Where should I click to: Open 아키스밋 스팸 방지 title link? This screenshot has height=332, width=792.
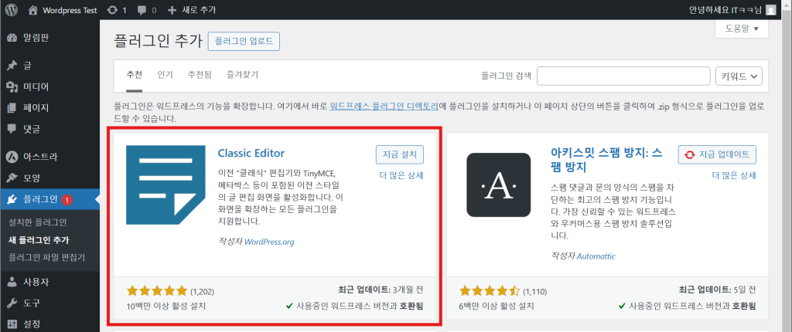(x=606, y=159)
